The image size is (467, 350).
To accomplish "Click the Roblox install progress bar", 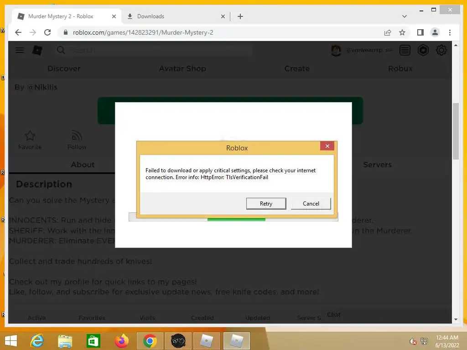I will coord(233,220).
